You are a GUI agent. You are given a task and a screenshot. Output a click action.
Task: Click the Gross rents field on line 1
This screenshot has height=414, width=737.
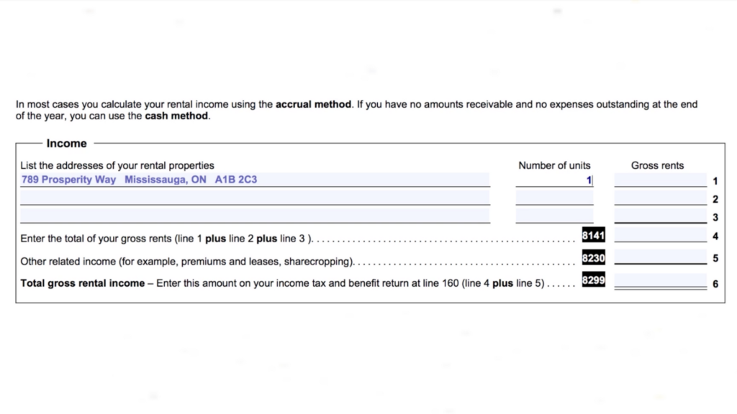[660, 180]
